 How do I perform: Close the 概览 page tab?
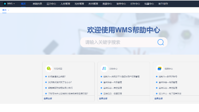[x=8, y=10]
